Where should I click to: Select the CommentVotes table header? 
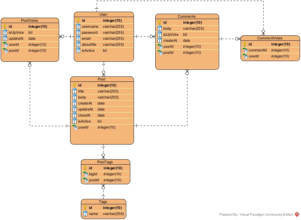(270, 38)
